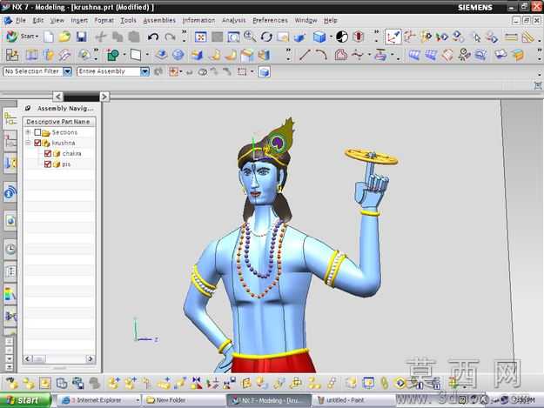Switch to New Folder taskbar item

click(183, 400)
